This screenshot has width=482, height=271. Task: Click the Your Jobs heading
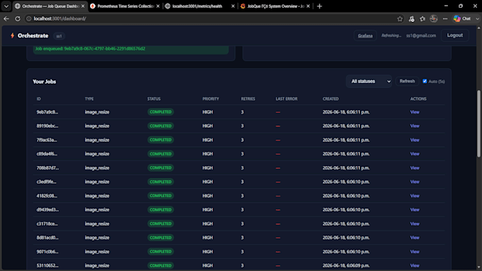[44, 82]
